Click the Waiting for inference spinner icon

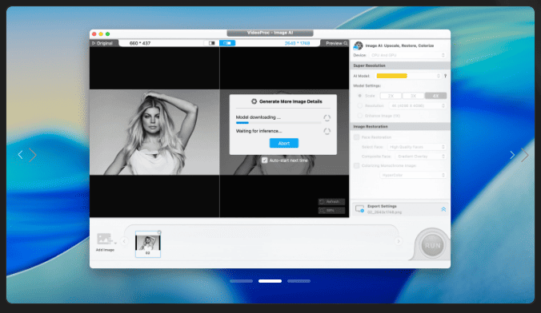pyautogui.click(x=327, y=131)
